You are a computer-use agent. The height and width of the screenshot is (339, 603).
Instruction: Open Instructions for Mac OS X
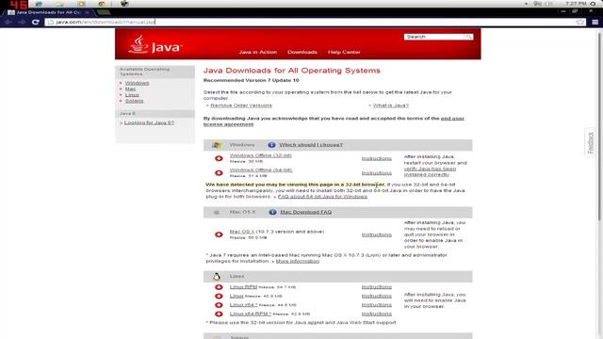pos(377,234)
